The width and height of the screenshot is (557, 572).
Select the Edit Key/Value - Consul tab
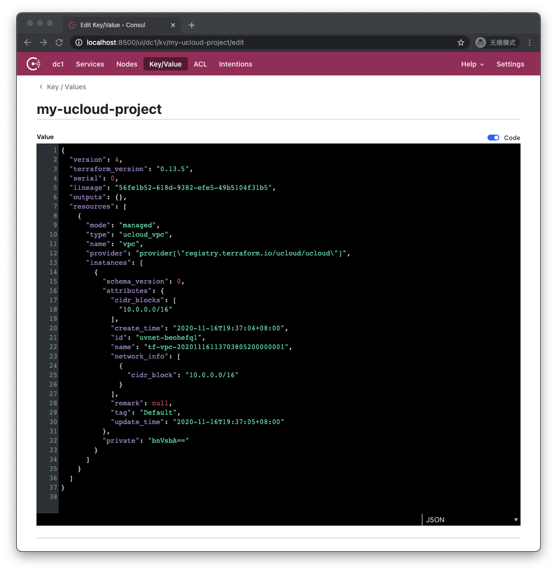(121, 25)
